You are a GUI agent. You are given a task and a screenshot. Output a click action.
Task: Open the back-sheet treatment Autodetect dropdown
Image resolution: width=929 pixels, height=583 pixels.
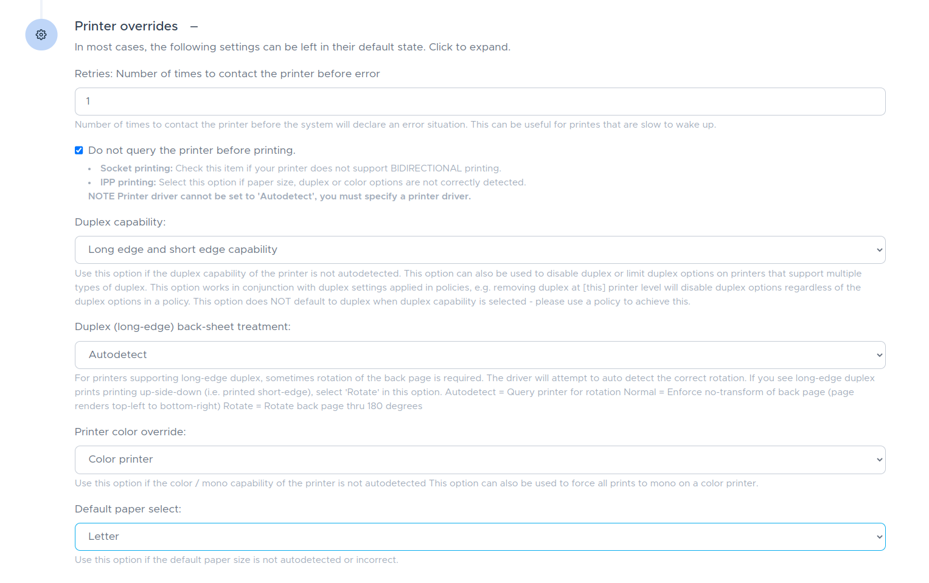click(x=480, y=355)
